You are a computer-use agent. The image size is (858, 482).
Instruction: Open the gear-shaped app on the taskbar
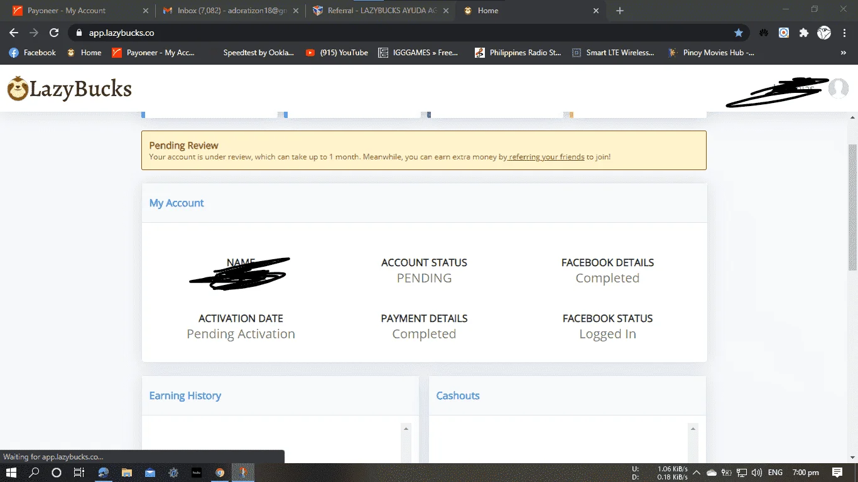173,473
